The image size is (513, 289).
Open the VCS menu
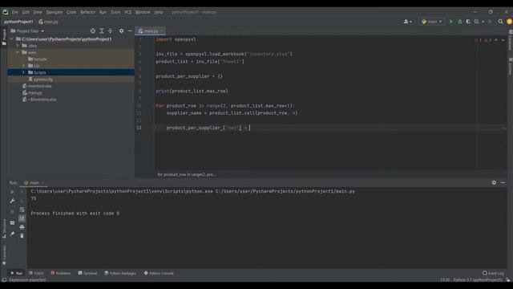click(128, 12)
